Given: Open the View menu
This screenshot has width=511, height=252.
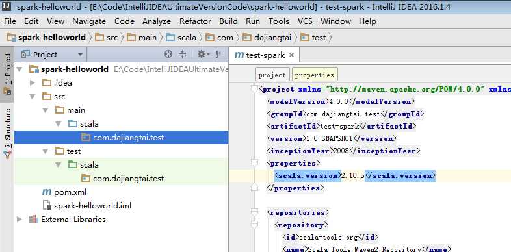Looking at the screenshot, I should (55, 21).
